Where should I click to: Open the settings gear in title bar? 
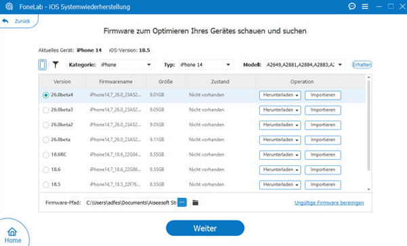click(9, 6)
